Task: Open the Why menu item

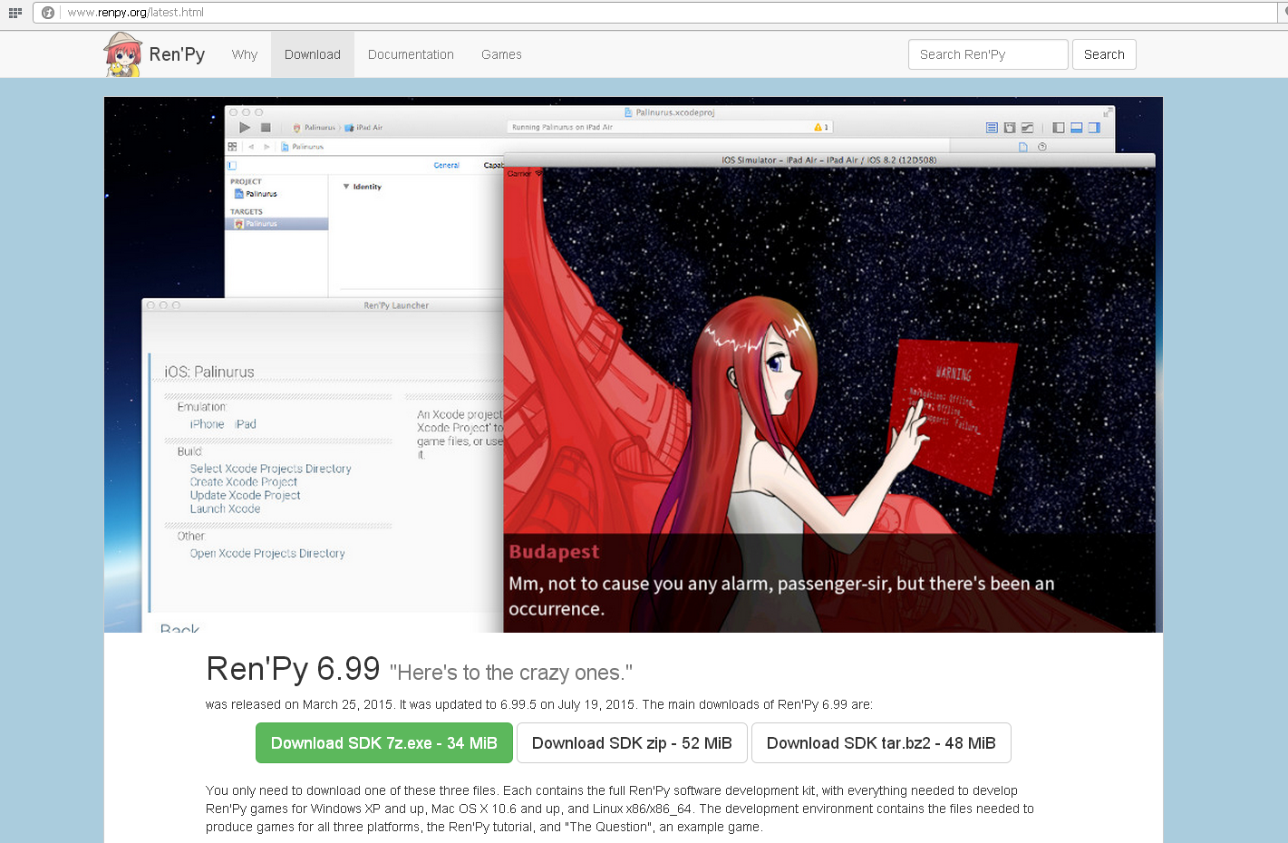Action: point(245,54)
